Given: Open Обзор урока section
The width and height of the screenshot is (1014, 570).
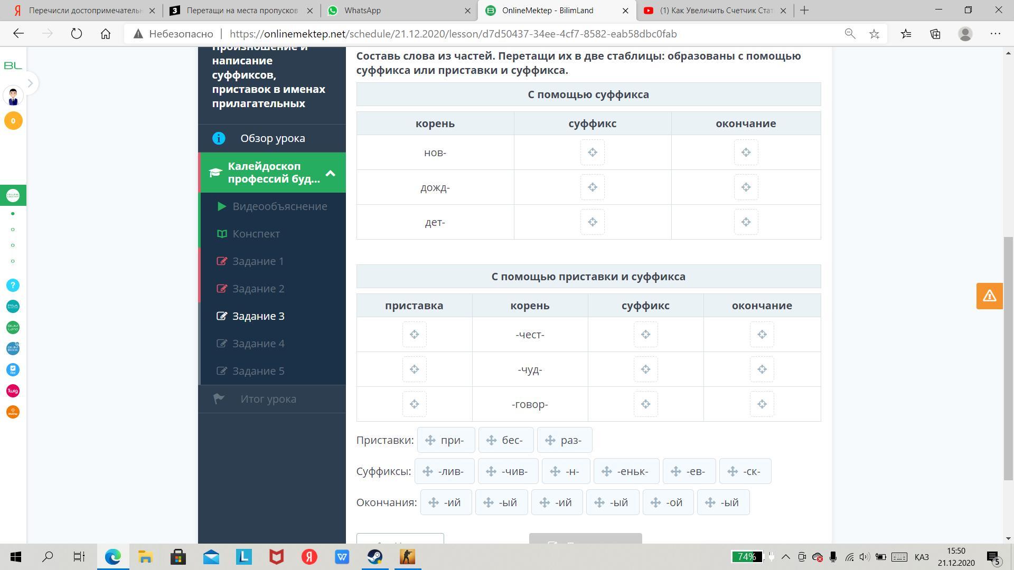Looking at the screenshot, I should (x=273, y=138).
